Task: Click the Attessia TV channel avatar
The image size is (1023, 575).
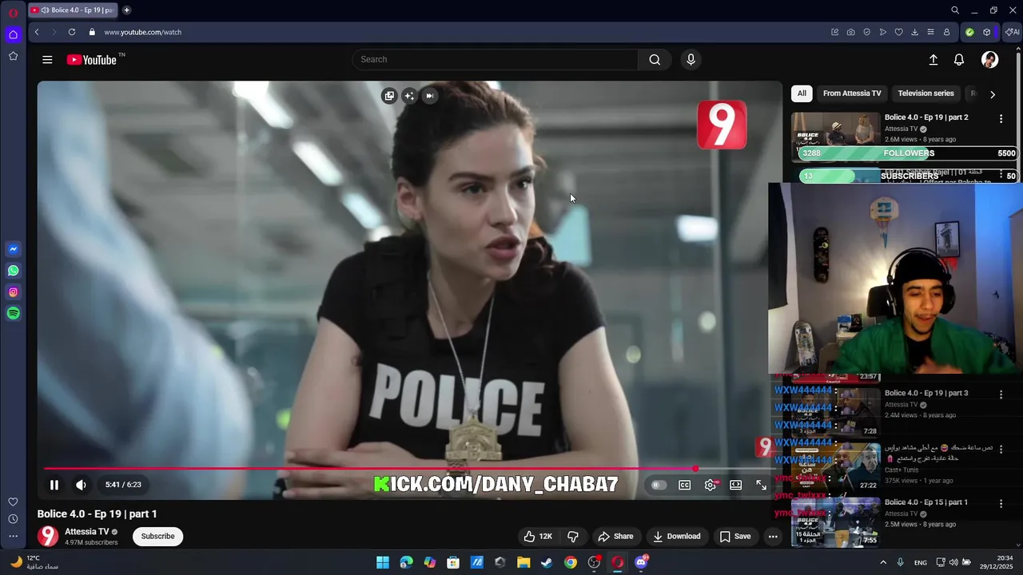Action: point(48,536)
